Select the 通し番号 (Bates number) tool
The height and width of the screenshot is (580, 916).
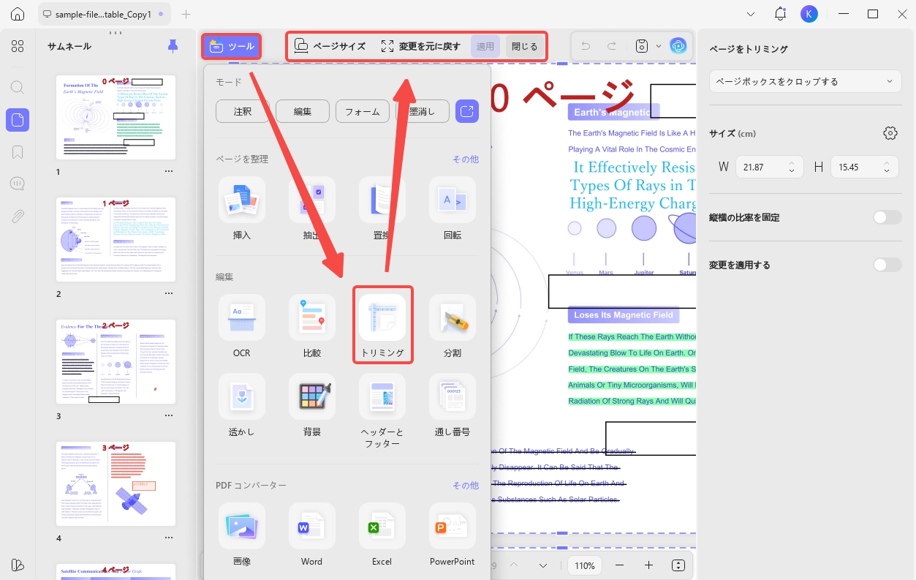tap(453, 396)
